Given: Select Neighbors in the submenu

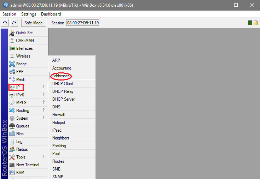Looking at the screenshot, I should [x=72, y=138].
